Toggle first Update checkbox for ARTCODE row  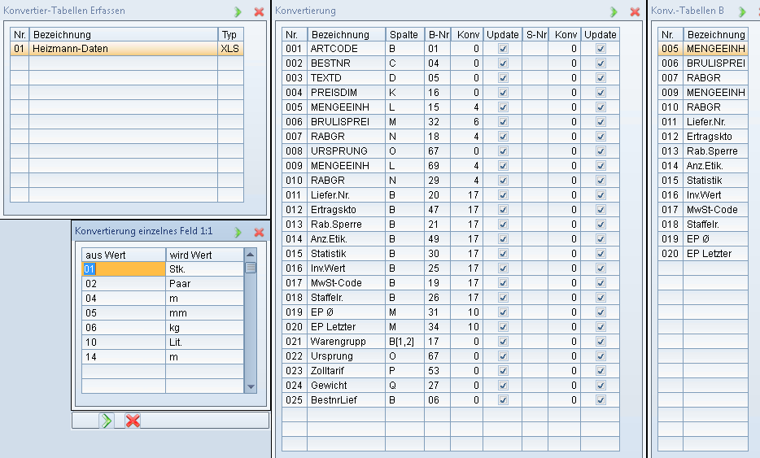tap(503, 49)
